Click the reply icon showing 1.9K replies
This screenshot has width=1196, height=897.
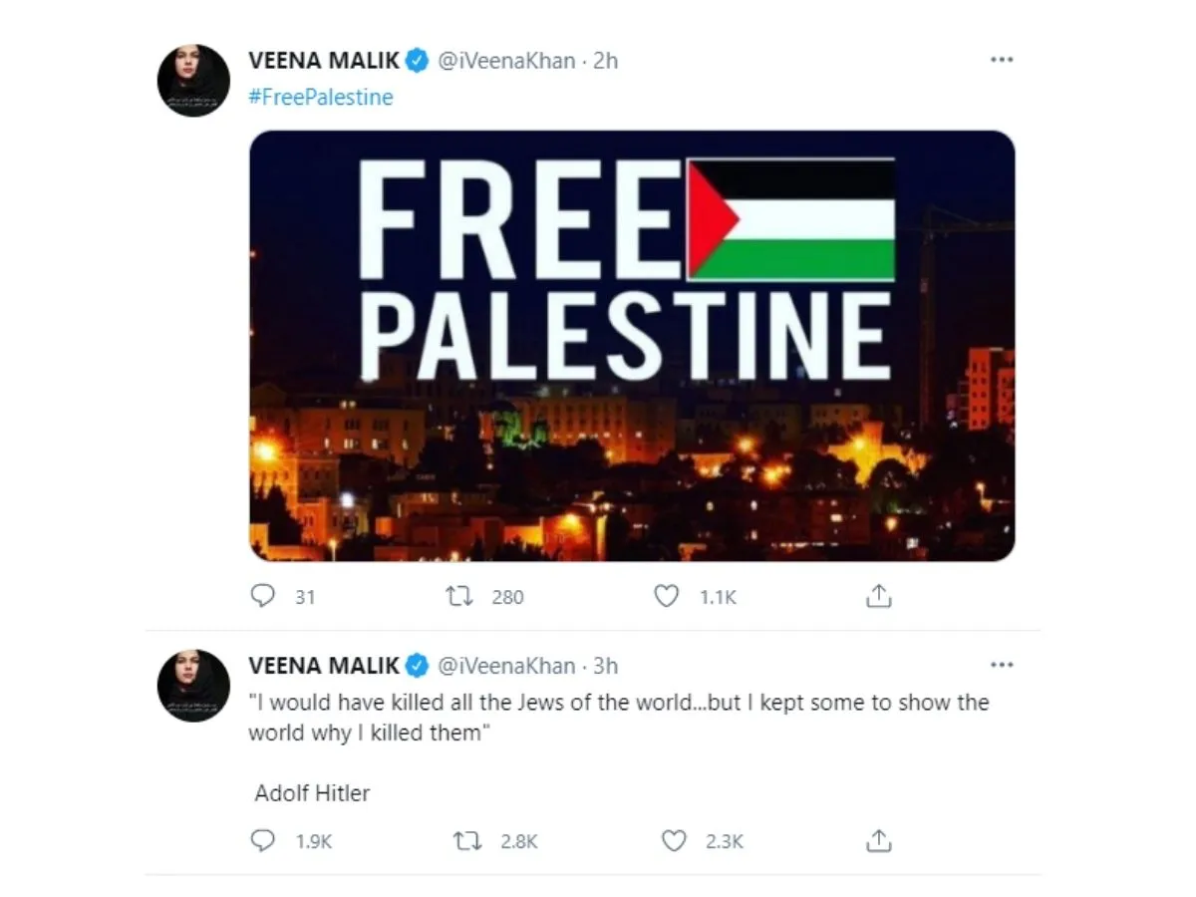tap(263, 841)
